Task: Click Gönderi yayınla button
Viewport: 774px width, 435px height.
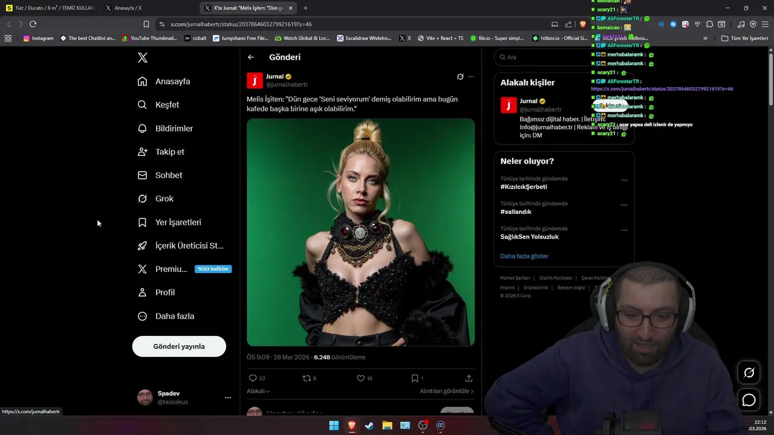Action: click(179, 346)
